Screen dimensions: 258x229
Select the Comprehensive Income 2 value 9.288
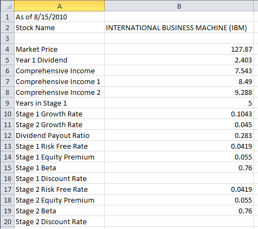click(x=179, y=92)
